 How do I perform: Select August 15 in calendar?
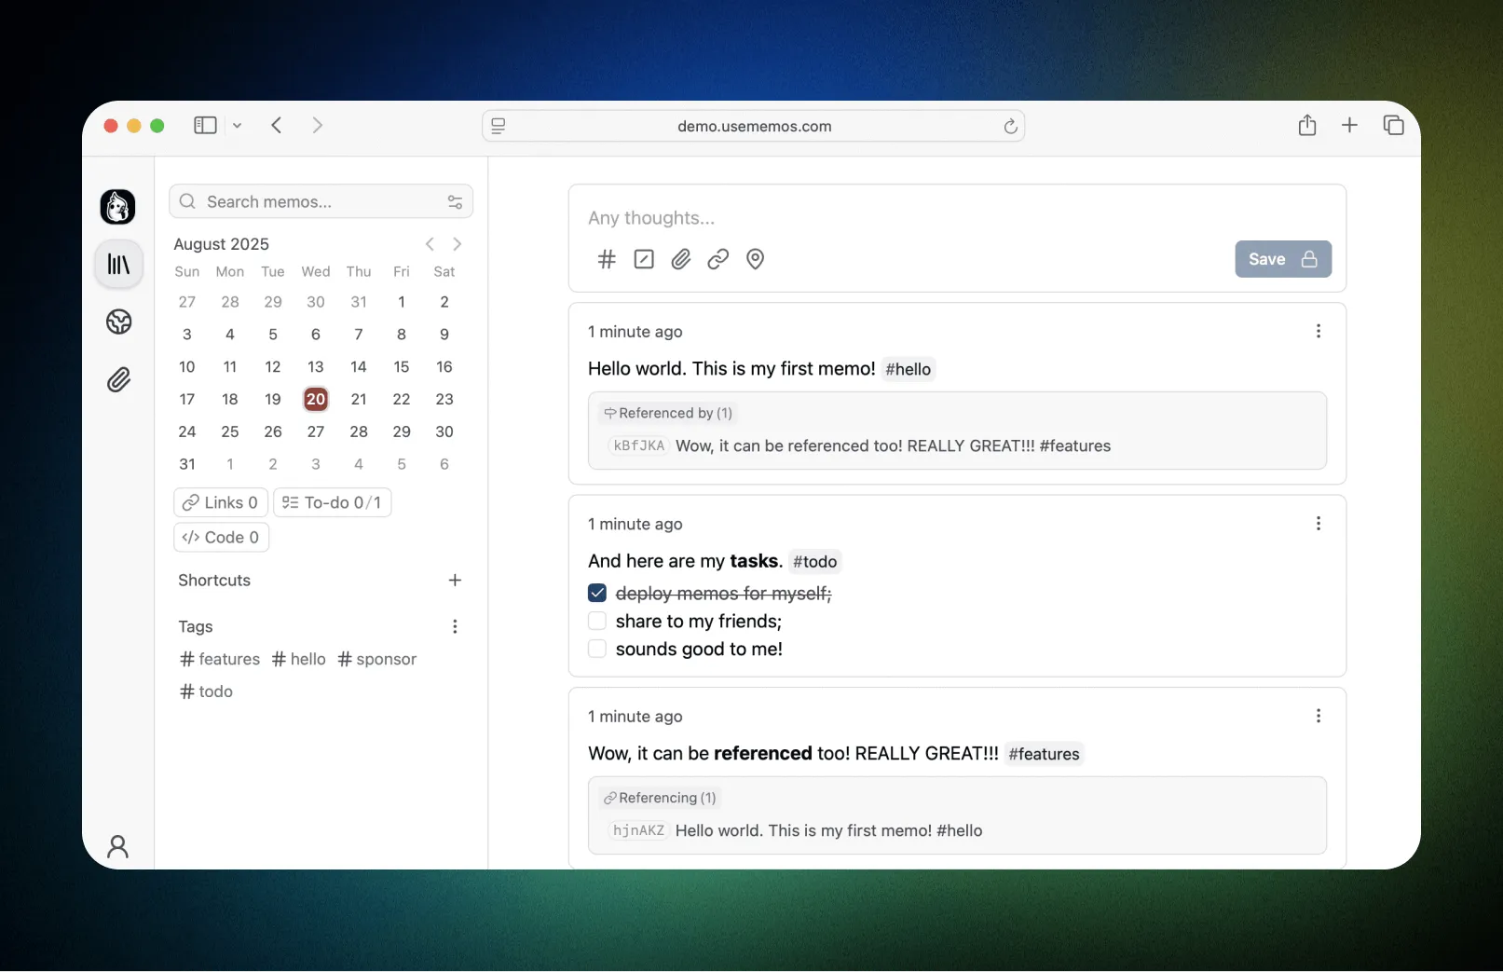click(x=402, y=366)
